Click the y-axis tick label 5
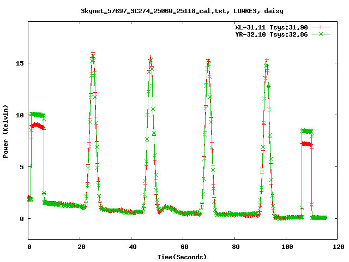 (x=21, y=167)
